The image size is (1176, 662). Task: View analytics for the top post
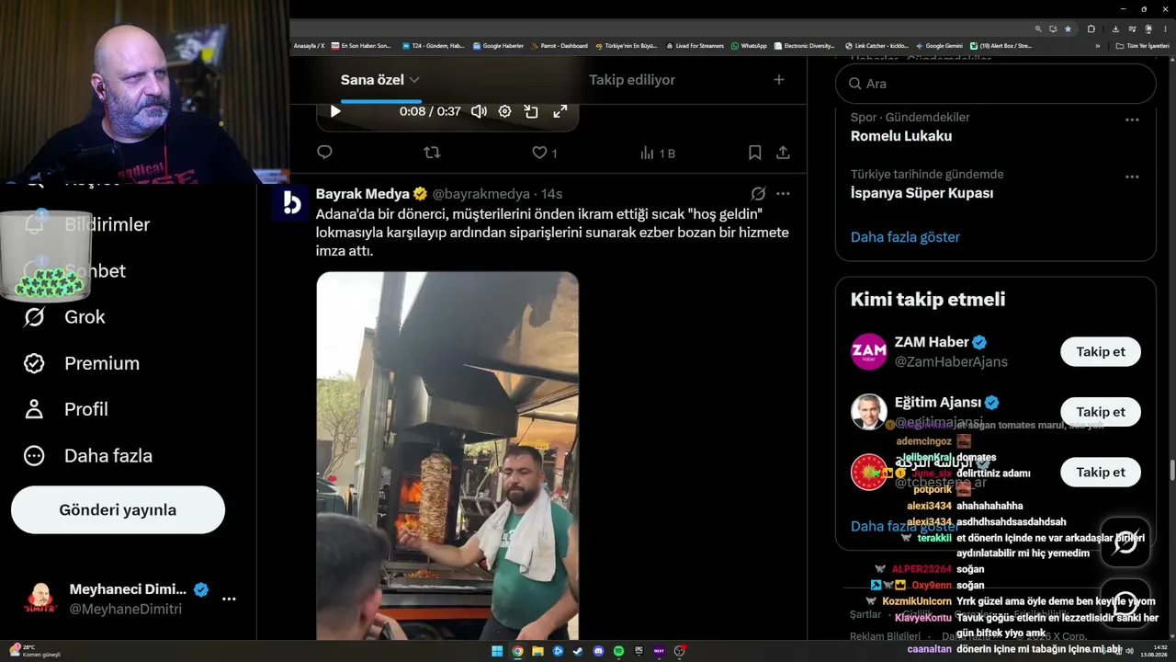click(x=657, y=153)
